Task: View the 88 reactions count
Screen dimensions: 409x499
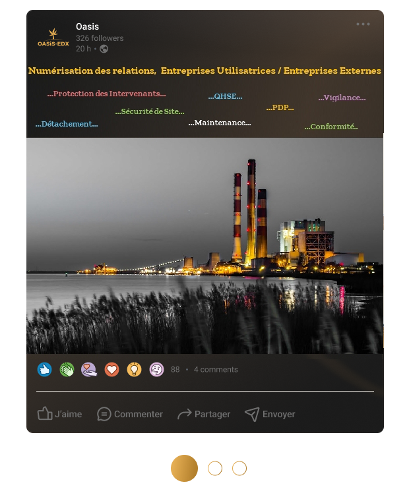Action: pyautogui.click(x=175, y=370)
